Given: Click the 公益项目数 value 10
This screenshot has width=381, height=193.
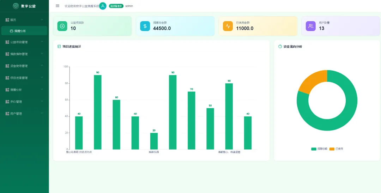Looking at the screenshot, I should pyautogui.click(x=73, y=29).
